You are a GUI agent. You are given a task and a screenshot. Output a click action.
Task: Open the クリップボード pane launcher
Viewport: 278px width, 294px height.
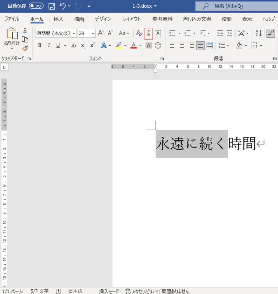pyautogui.click(x=29, y=59)
